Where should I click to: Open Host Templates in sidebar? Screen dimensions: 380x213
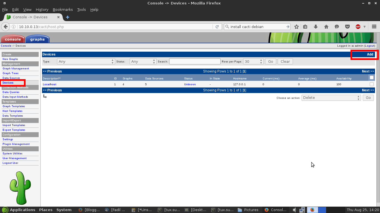12,111
